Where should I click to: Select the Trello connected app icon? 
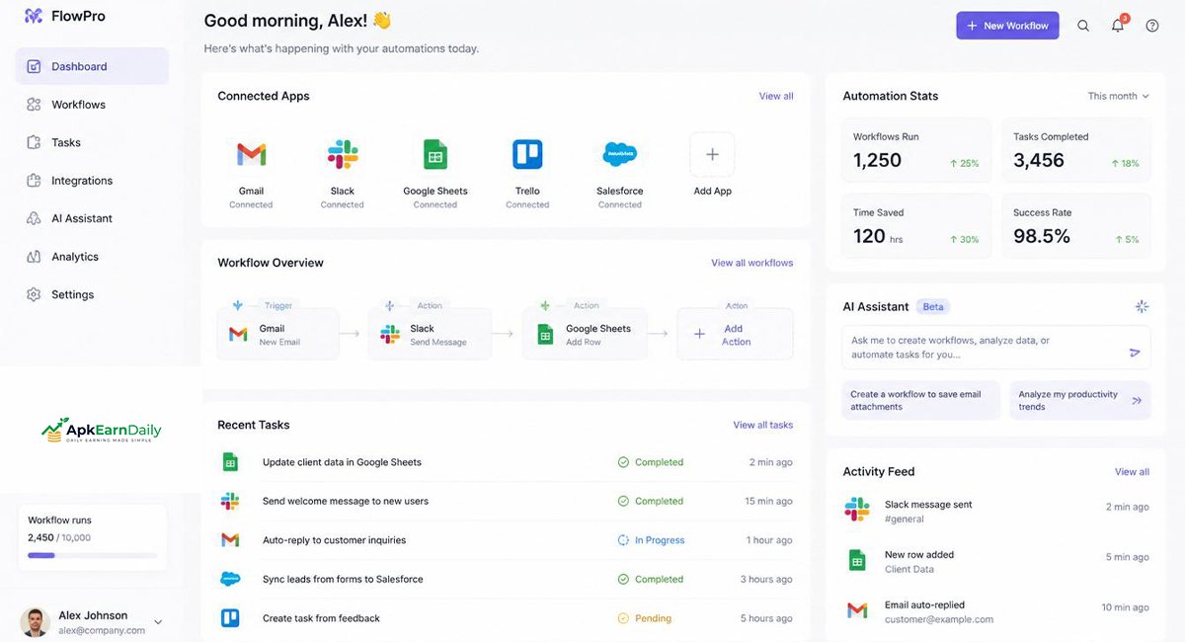click(x=527, y=154)
